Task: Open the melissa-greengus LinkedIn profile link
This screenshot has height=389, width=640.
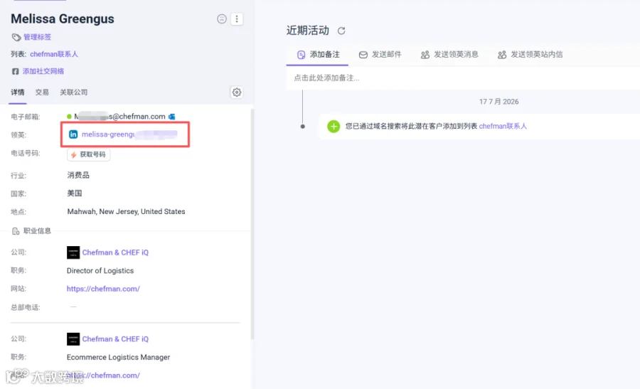Action: (x=129, y=134)
